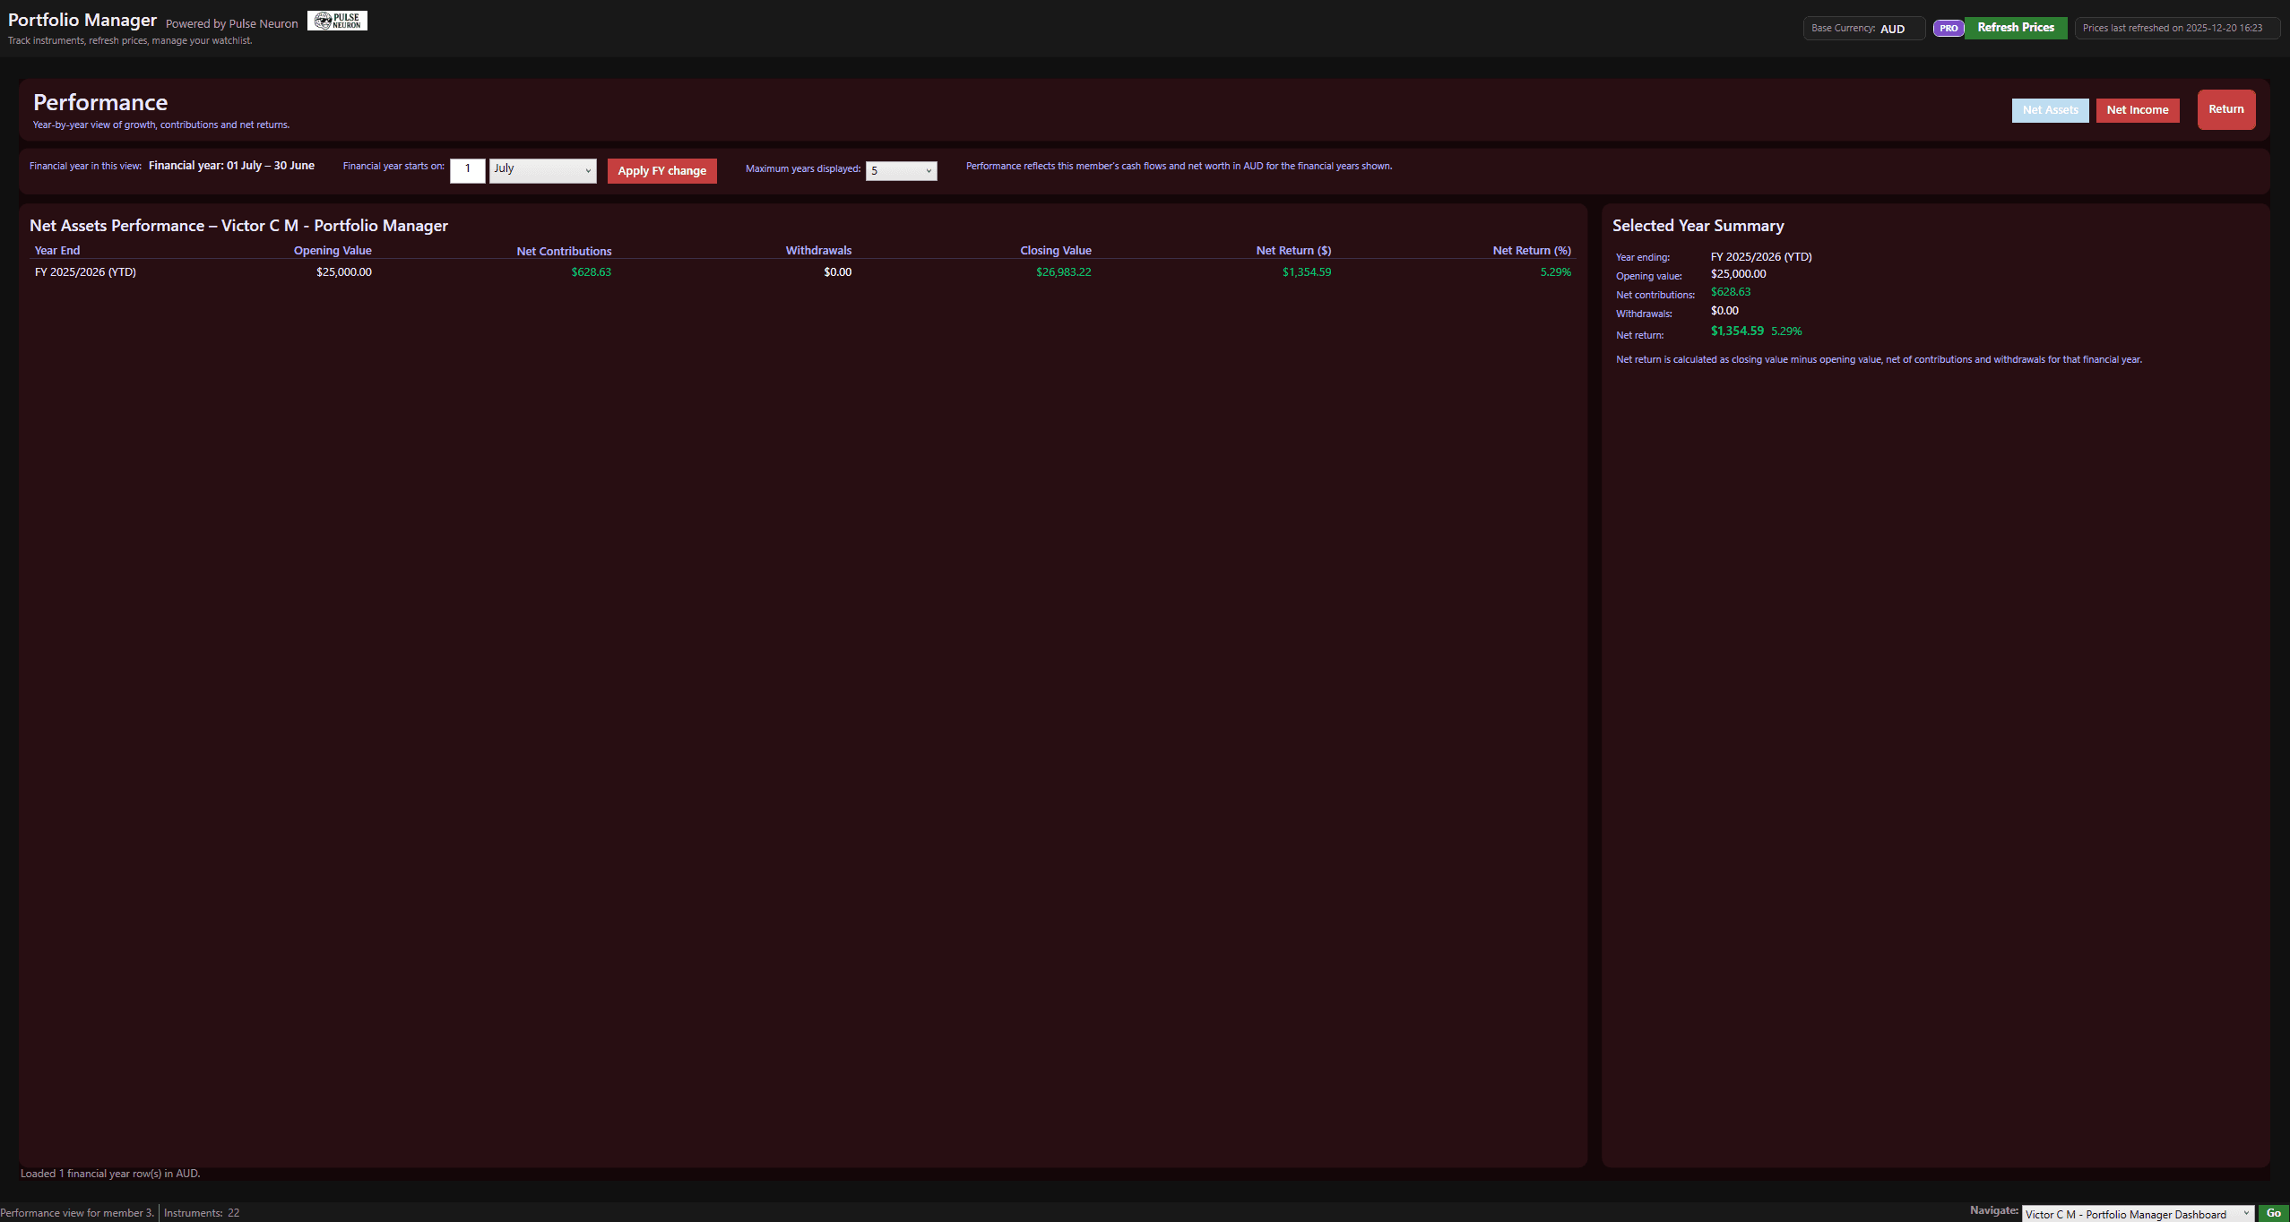Click the prices last refreshed timestamp

[2176, 28]
